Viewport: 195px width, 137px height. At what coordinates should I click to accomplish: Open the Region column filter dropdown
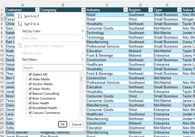coord(151,10)
